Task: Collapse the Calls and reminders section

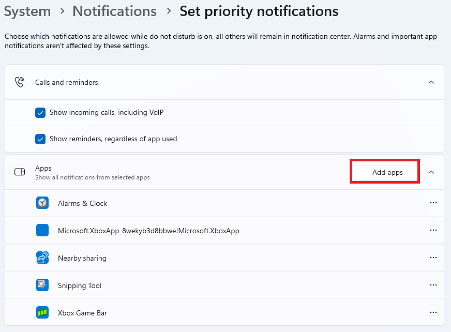Action: click(x=431, y=82)
